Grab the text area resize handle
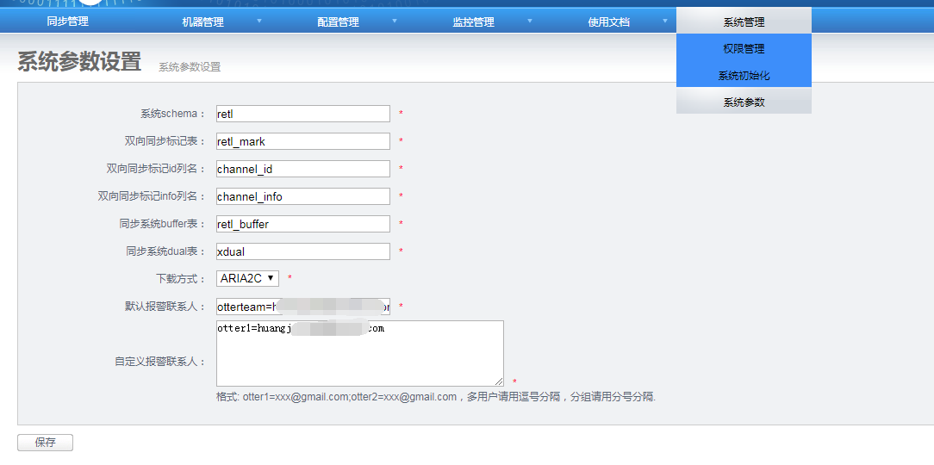Image resolution: width=934 pixels, height=465 pixels. [499, 381]
